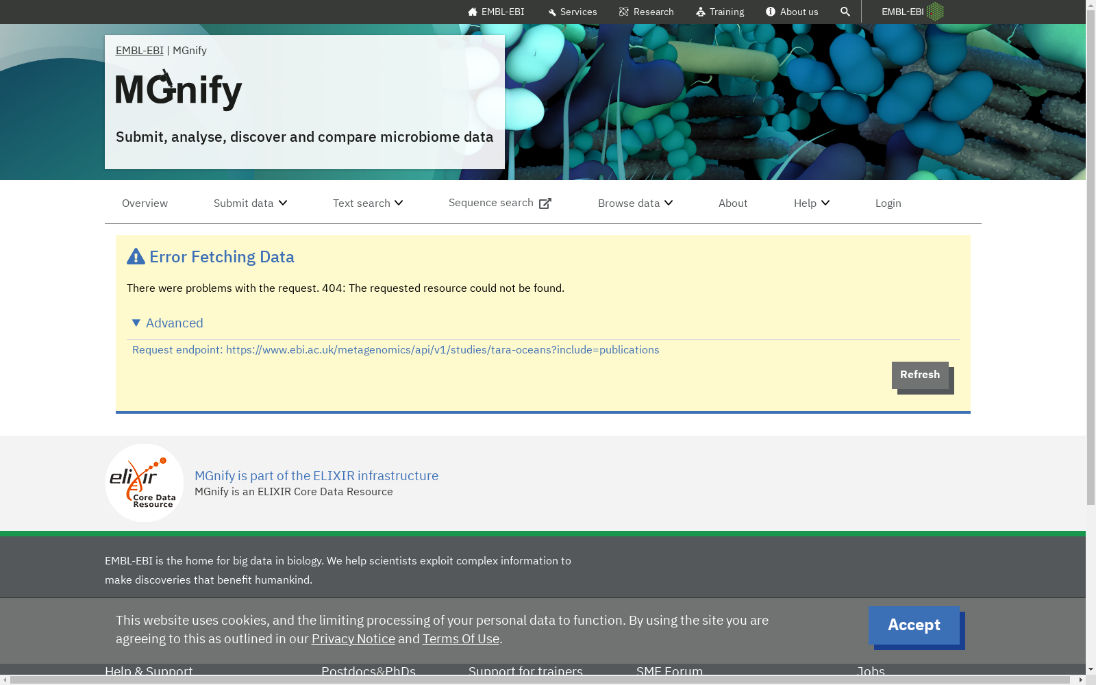Image resolution: width=1096 pixels, height=685 pixels.
Task: Click the About us info icon
Action: click(771, 12)
